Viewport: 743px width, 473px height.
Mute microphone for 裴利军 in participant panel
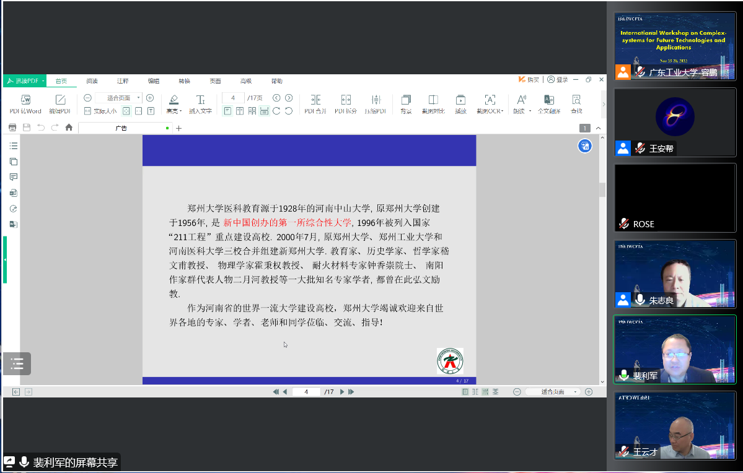click(624, 375)
